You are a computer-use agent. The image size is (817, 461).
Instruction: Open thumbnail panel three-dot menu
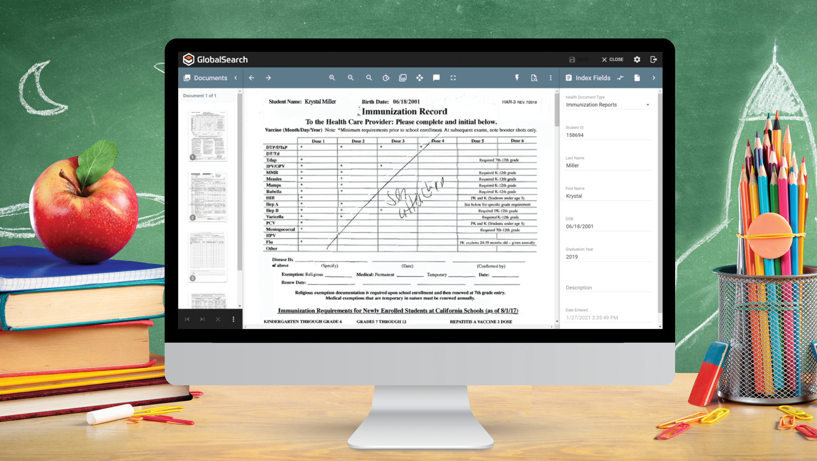coord(233,319)
